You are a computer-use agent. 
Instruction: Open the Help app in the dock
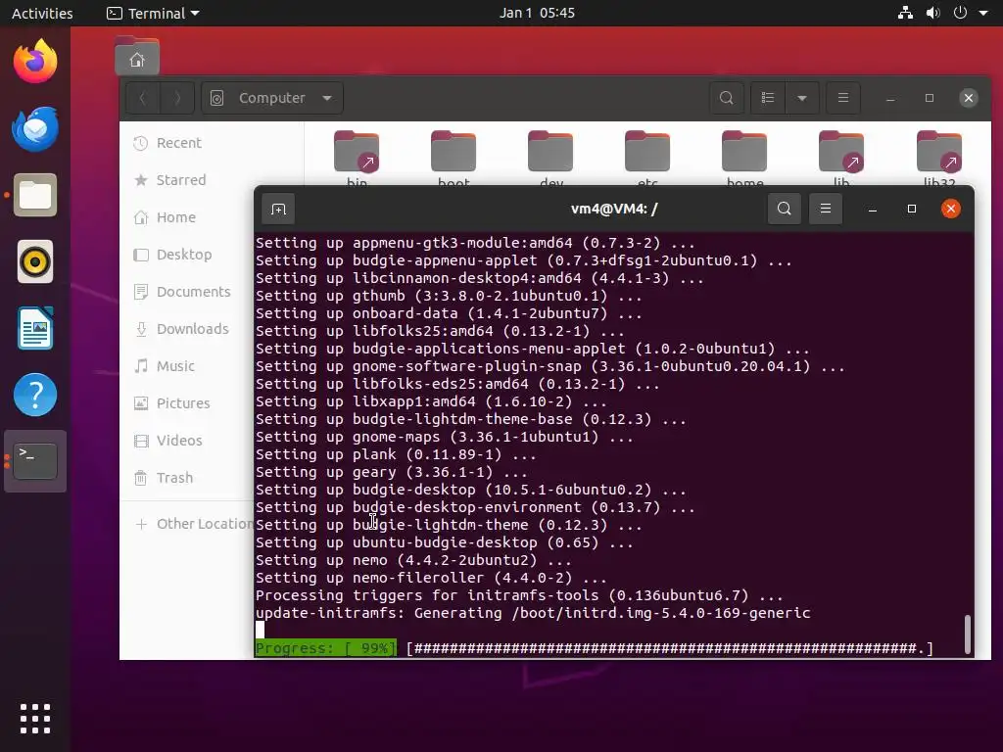[x=35, y=395]
